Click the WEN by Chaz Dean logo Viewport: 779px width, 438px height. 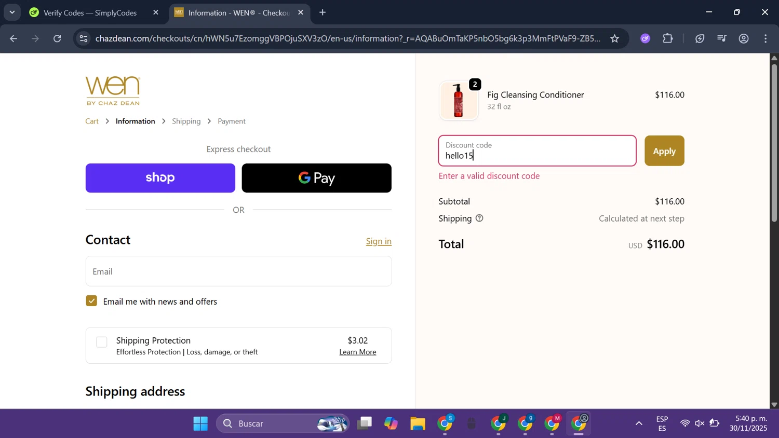point(113,91)
